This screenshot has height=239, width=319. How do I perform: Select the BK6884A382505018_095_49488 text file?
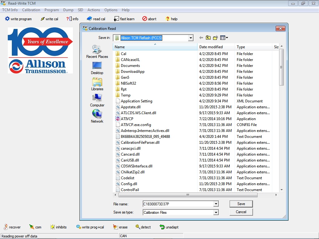[143, 136]
